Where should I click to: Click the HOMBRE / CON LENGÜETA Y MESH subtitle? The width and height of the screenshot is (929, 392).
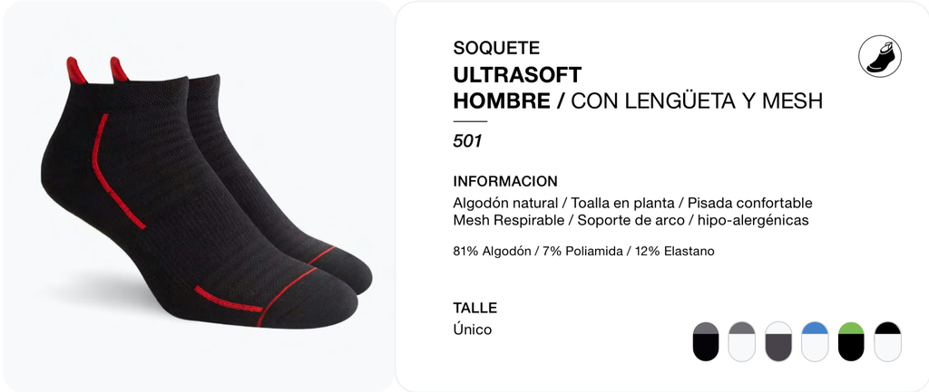pyautogui.click(x=638, y=101)
